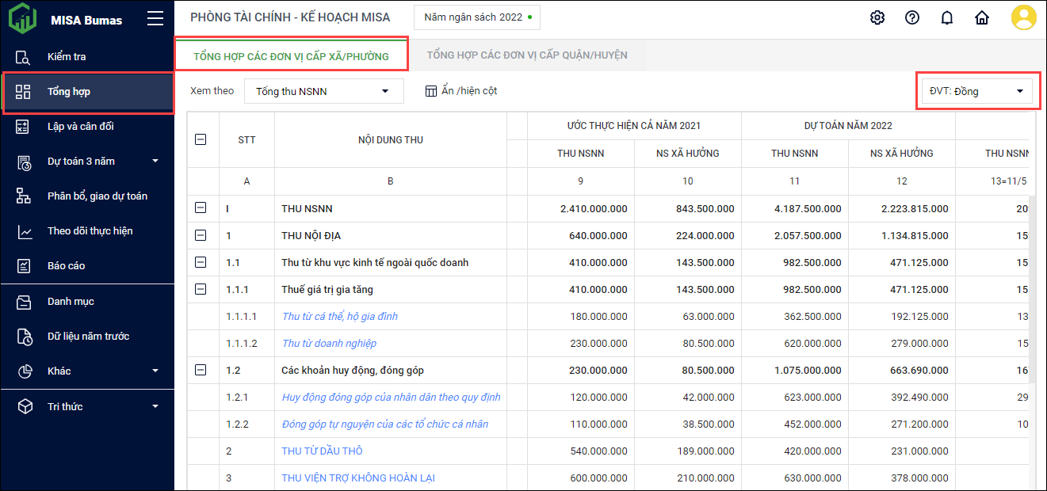
Task: Collapse all rows using header minus box
Action: (x=201, y=139)
